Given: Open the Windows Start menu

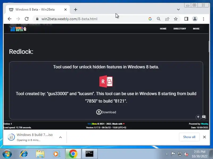Looking at the screenshot, I should coord(7,154).
